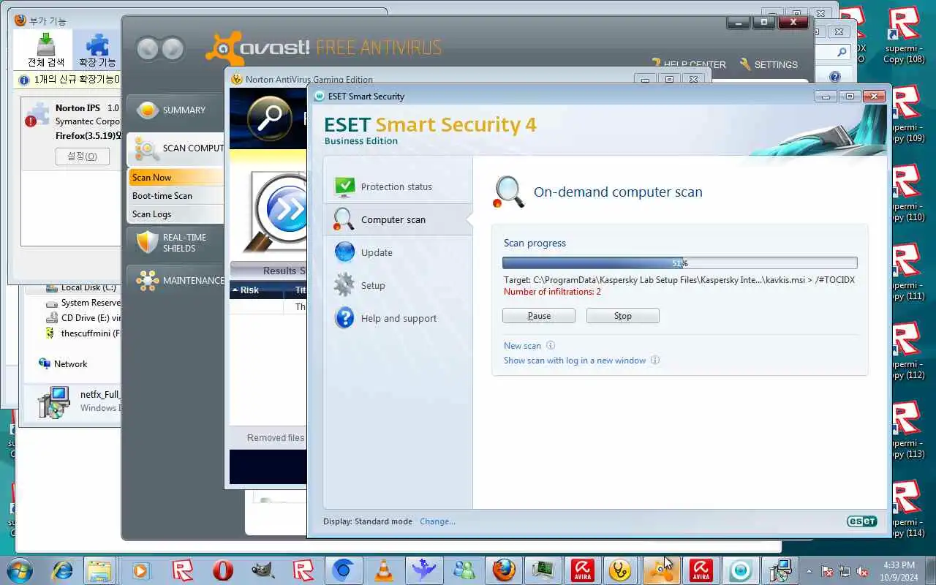This screenshot has width=936, height=585.
Task: Open Help and support in ESET
Action: 398,318
